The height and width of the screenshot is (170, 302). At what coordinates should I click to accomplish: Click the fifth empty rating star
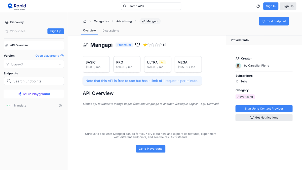160,45
